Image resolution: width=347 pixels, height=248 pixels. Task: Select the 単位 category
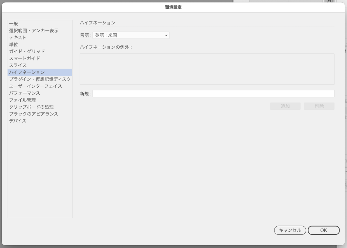click(14, 45)
